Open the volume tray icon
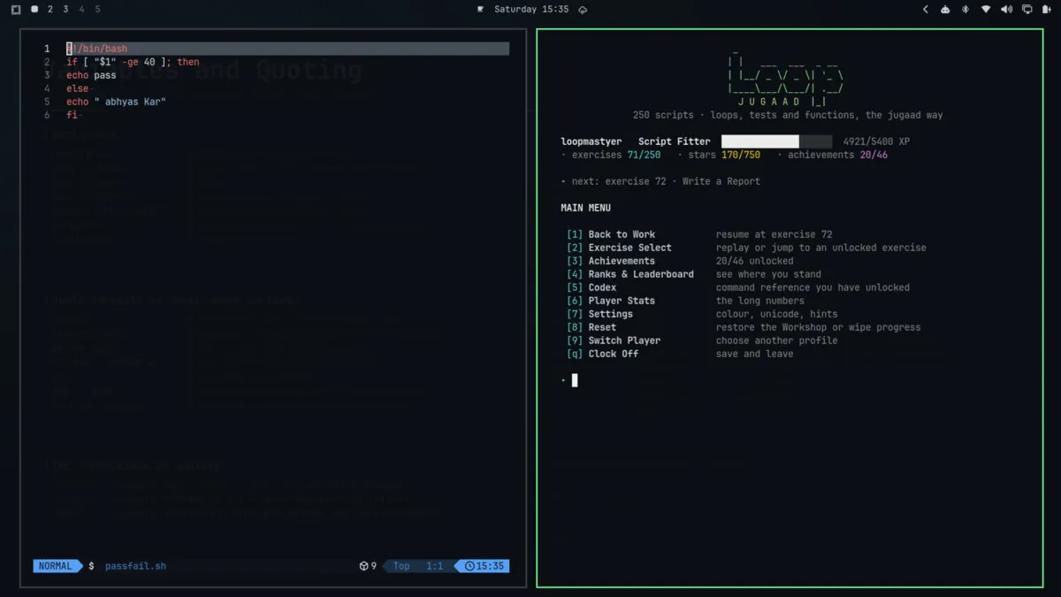Image resolution: width=1061 pixels, height=597 pixels. click(x=1006, y=9)
